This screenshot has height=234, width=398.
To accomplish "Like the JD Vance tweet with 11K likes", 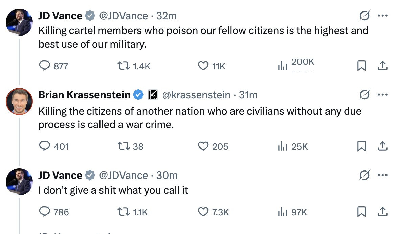I will coord(212,66).
